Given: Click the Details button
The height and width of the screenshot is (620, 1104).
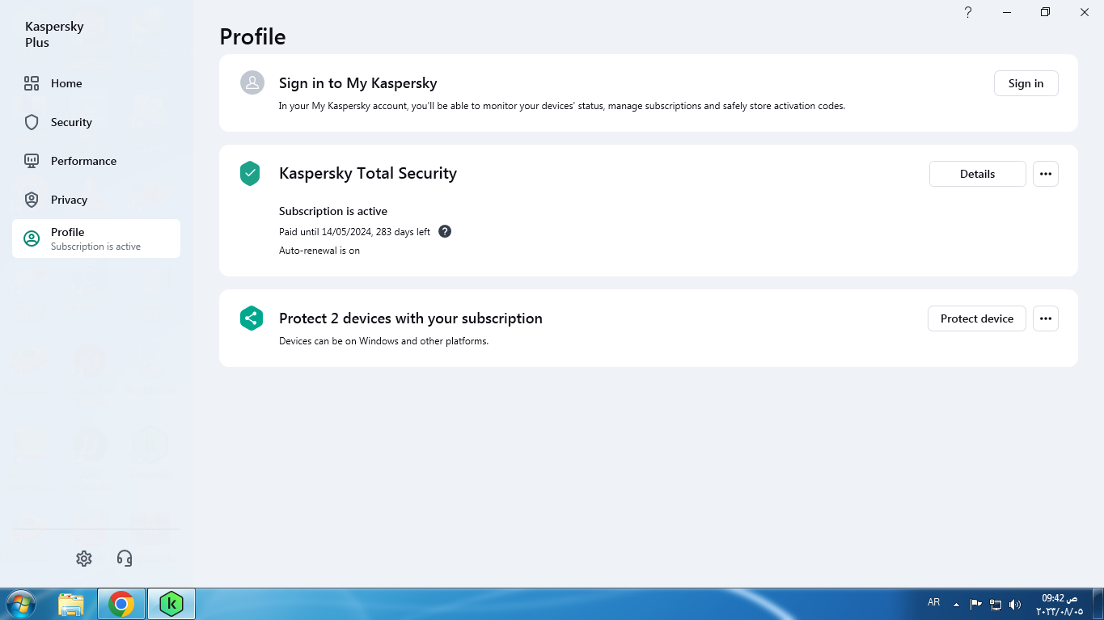Looking at the screenshot, I should click(x=977, y=174).
